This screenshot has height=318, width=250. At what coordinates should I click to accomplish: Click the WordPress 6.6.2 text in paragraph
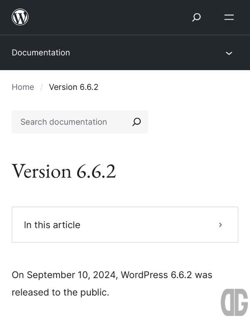[156, 275]
